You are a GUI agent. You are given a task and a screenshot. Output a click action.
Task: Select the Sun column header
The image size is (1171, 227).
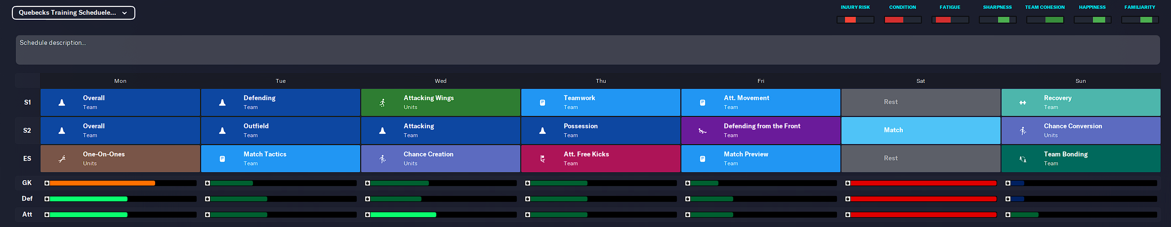click(x=1081, y=81)
